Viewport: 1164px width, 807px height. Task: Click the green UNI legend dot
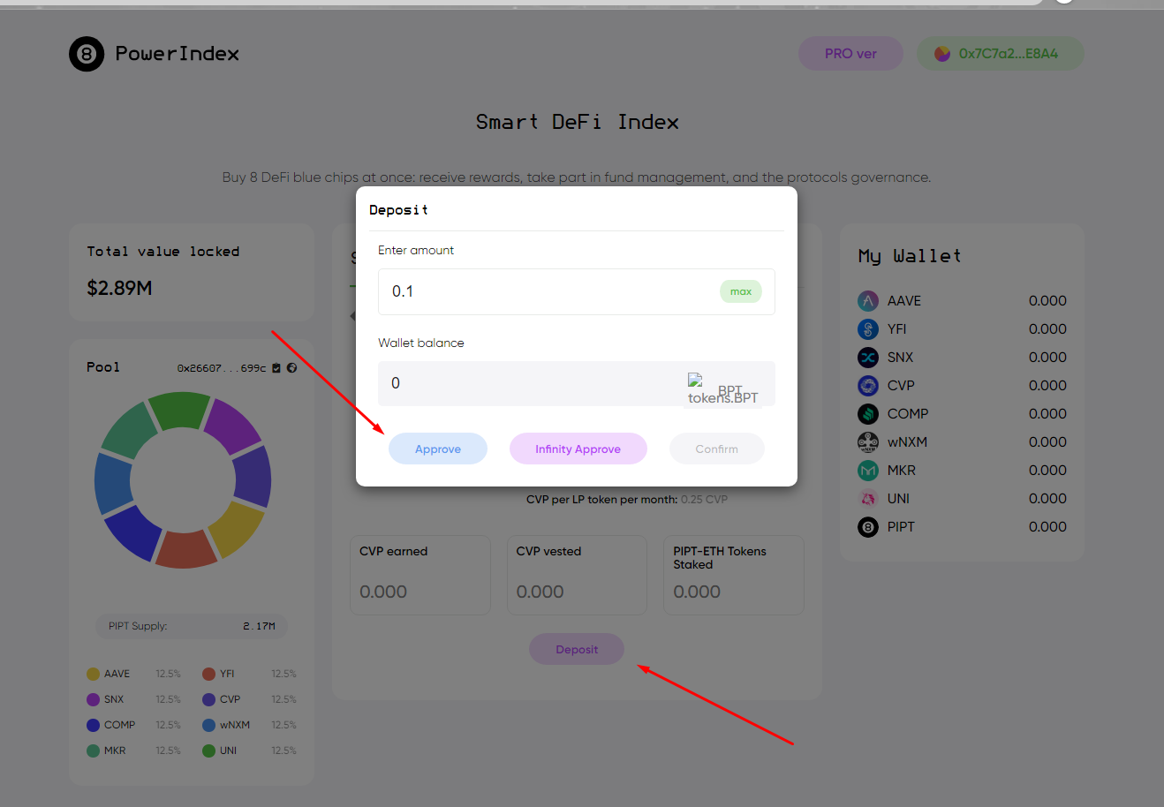[x=208, y=750]
